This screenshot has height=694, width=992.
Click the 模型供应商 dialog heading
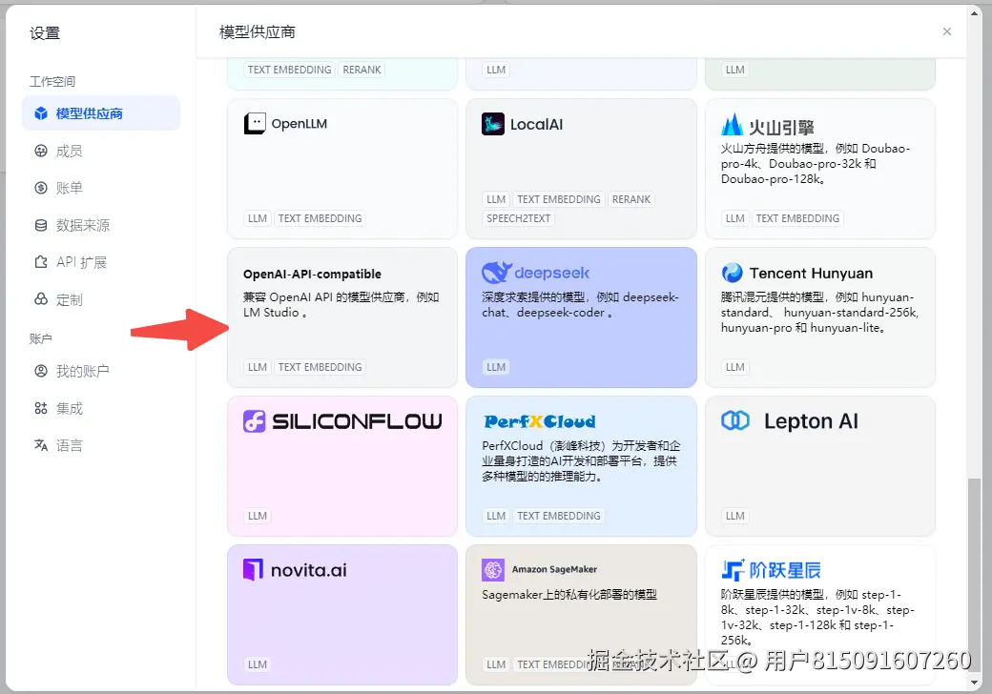(x=257, y=32)
